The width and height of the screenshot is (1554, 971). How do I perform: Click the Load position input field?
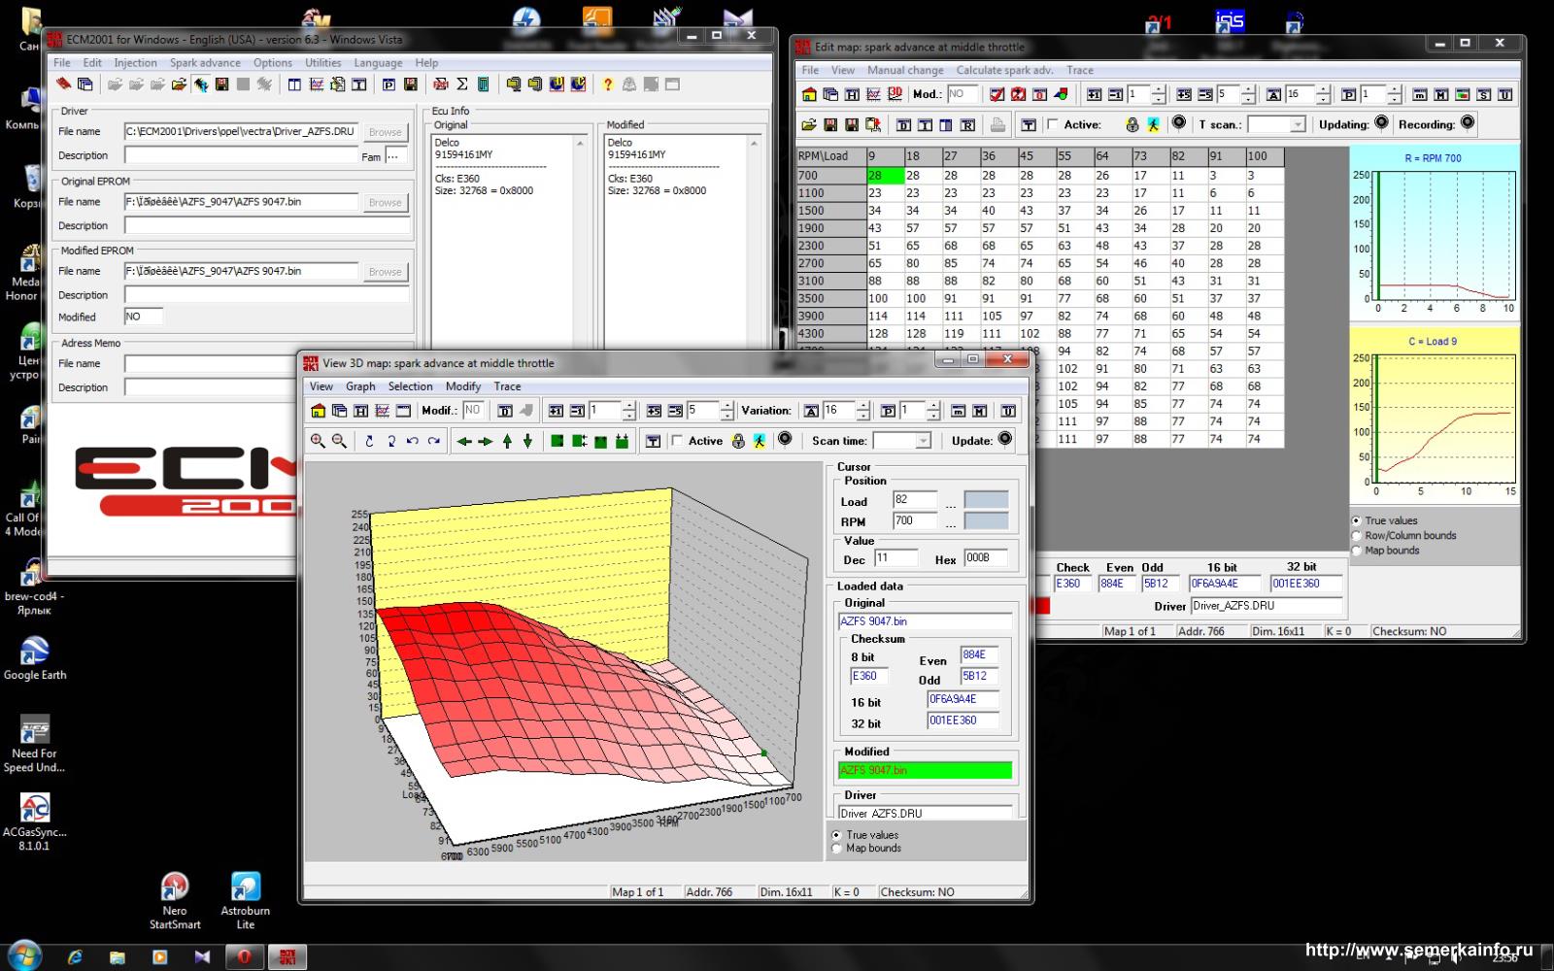point(914,500)
